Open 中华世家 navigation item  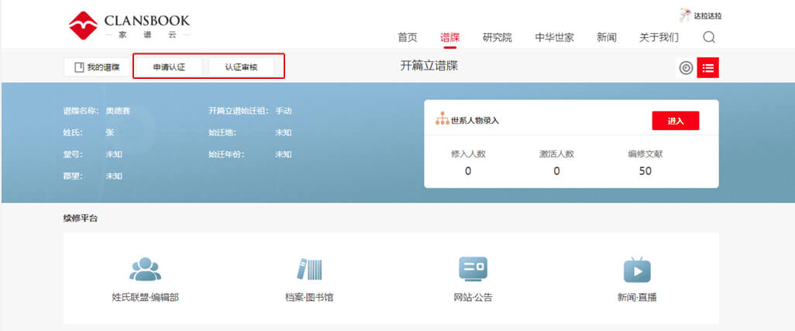point(554,37)
